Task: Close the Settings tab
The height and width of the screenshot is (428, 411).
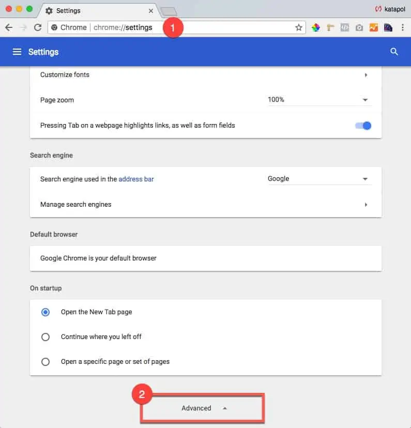Action: (151, 11)
